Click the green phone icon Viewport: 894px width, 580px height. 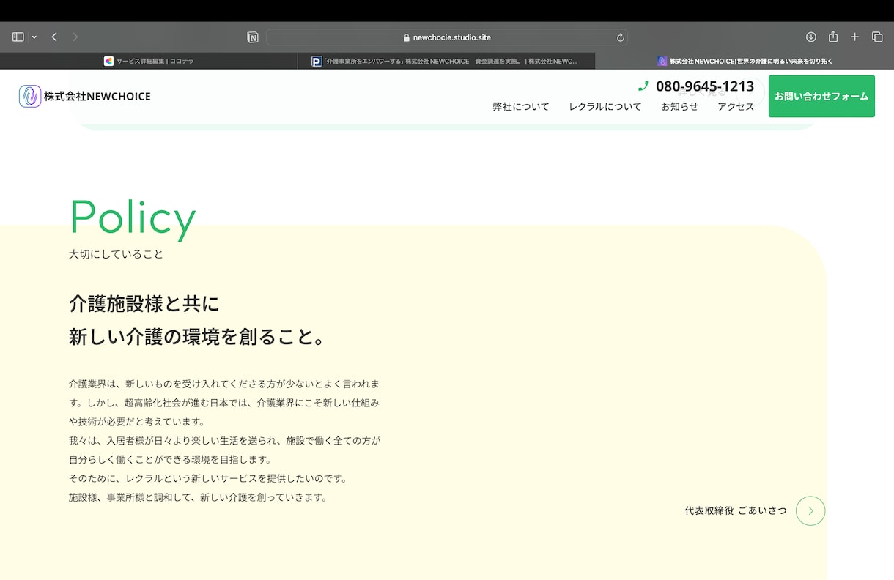tap(643, 86)
